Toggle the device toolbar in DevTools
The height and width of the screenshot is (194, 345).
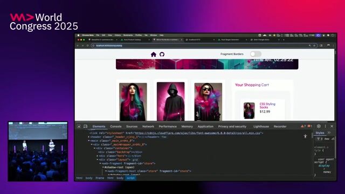[85, 126]
